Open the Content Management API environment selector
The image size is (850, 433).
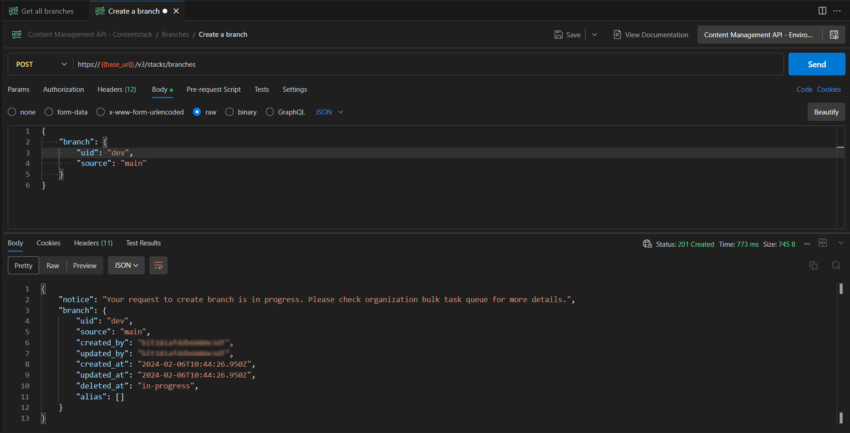coord(758,35)
